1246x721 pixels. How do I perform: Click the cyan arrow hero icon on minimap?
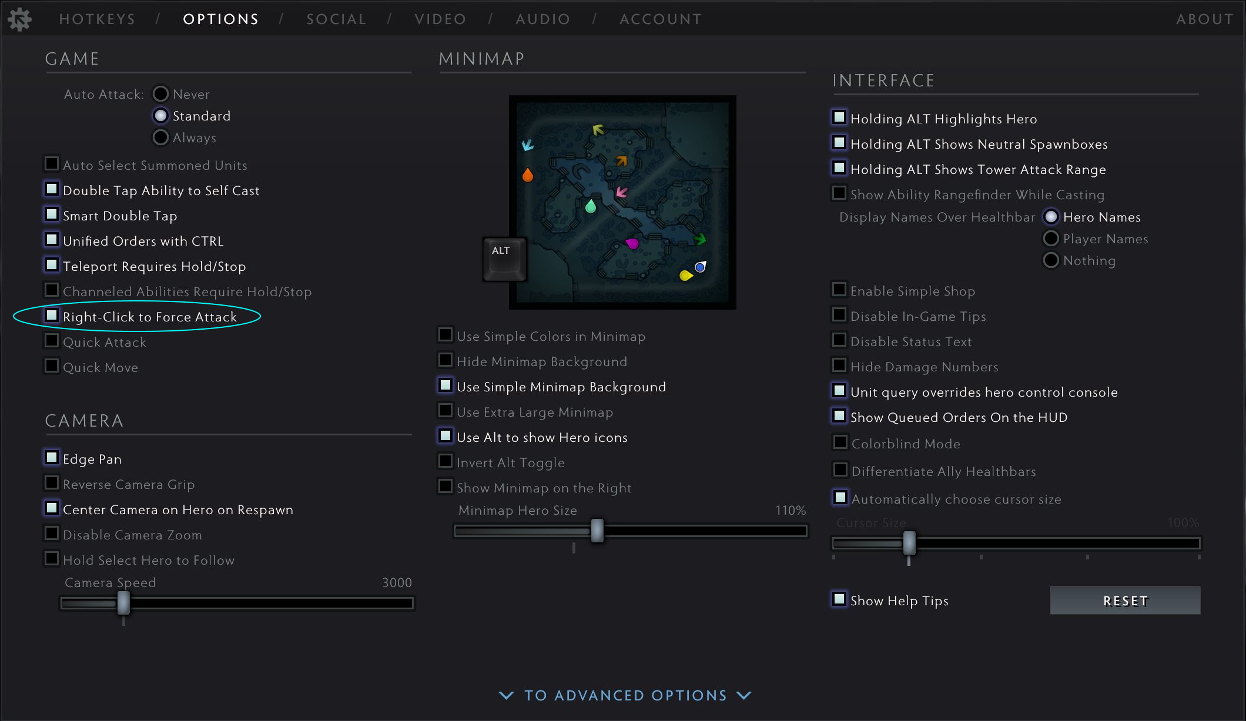pos(528,145)
